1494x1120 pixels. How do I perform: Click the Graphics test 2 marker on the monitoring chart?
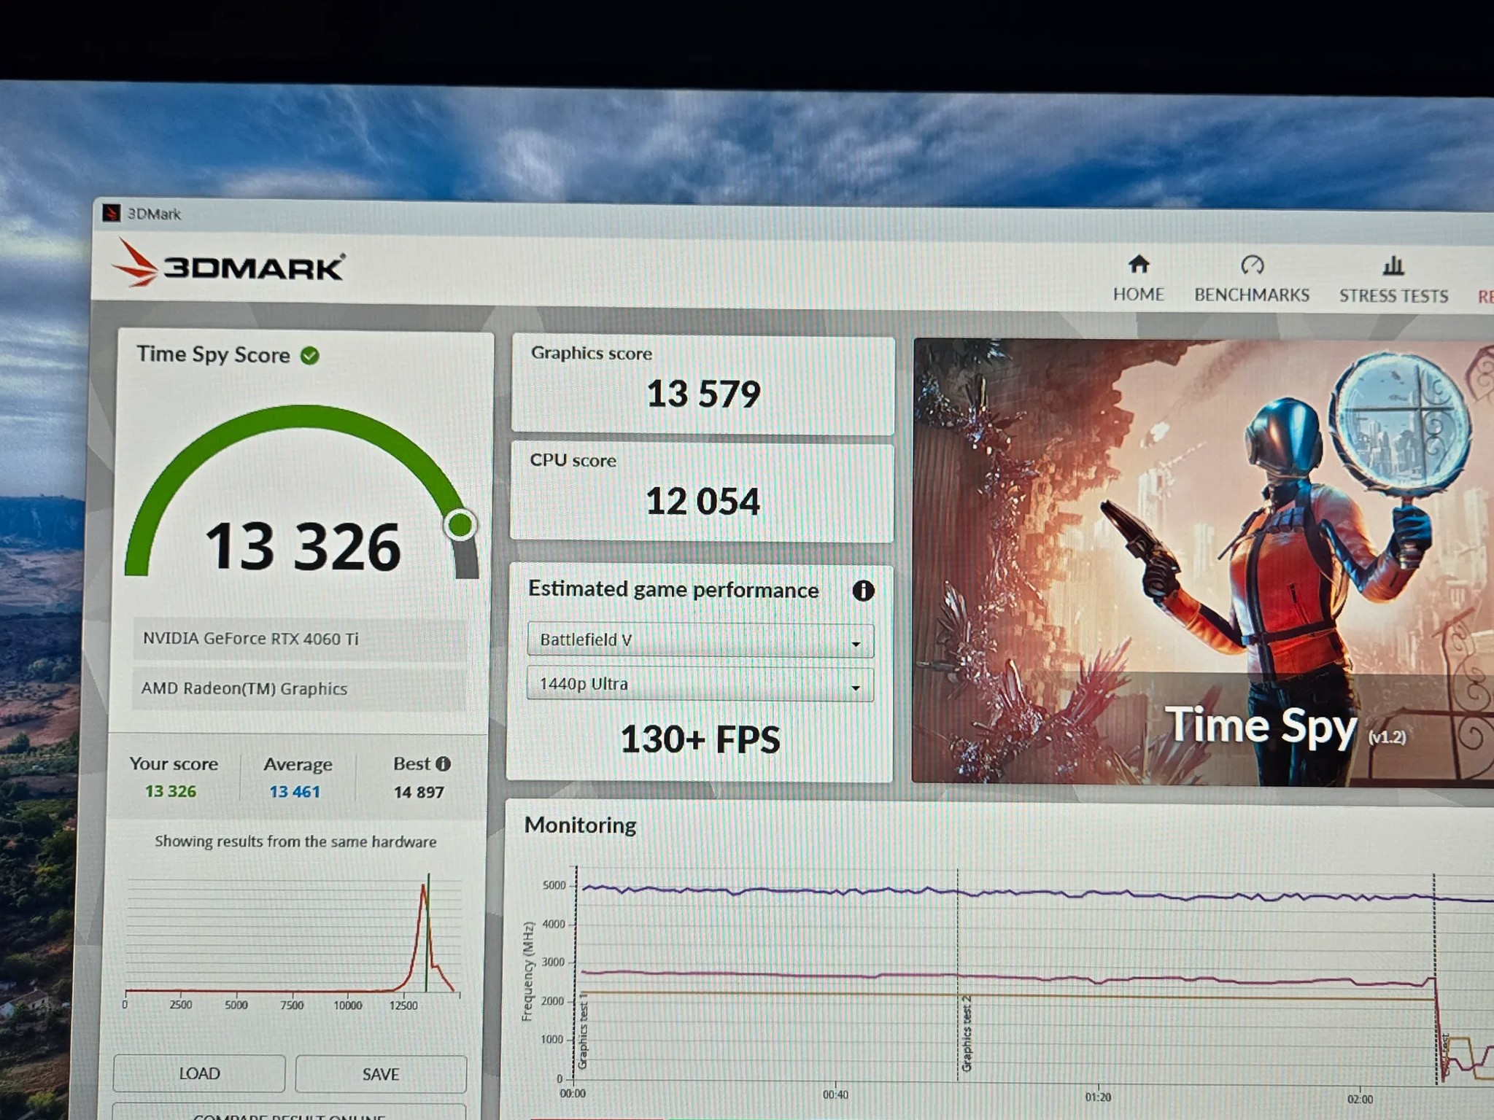[967, 1033]
